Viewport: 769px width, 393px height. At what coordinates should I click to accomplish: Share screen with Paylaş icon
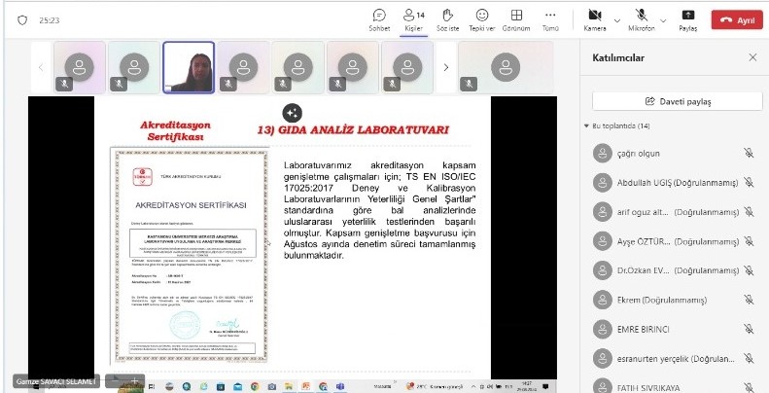click(x=688, y=20)
